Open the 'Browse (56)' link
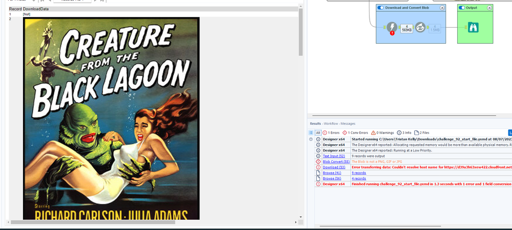 [x=332, y=178]
